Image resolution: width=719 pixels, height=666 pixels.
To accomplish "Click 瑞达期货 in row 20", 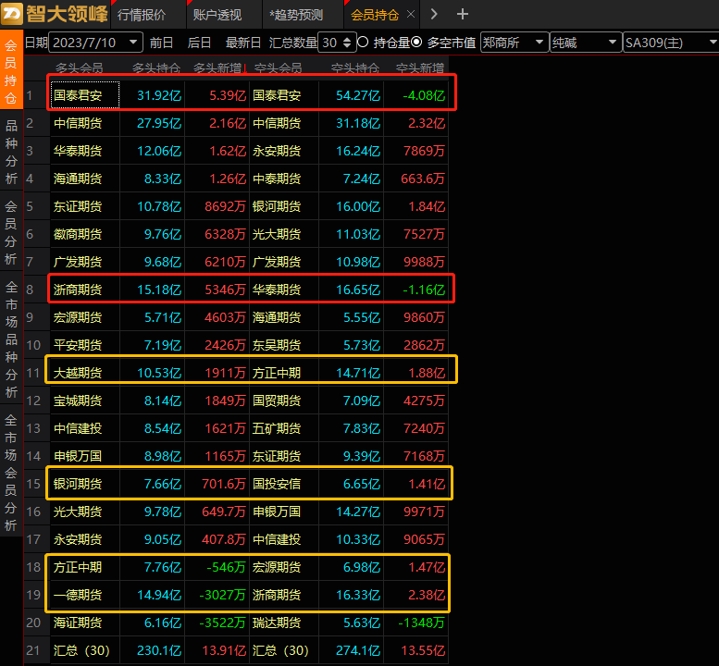I will coord(284,623).
